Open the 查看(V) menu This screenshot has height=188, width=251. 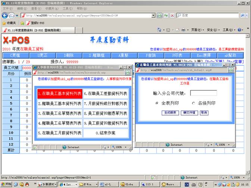point(36,8)
